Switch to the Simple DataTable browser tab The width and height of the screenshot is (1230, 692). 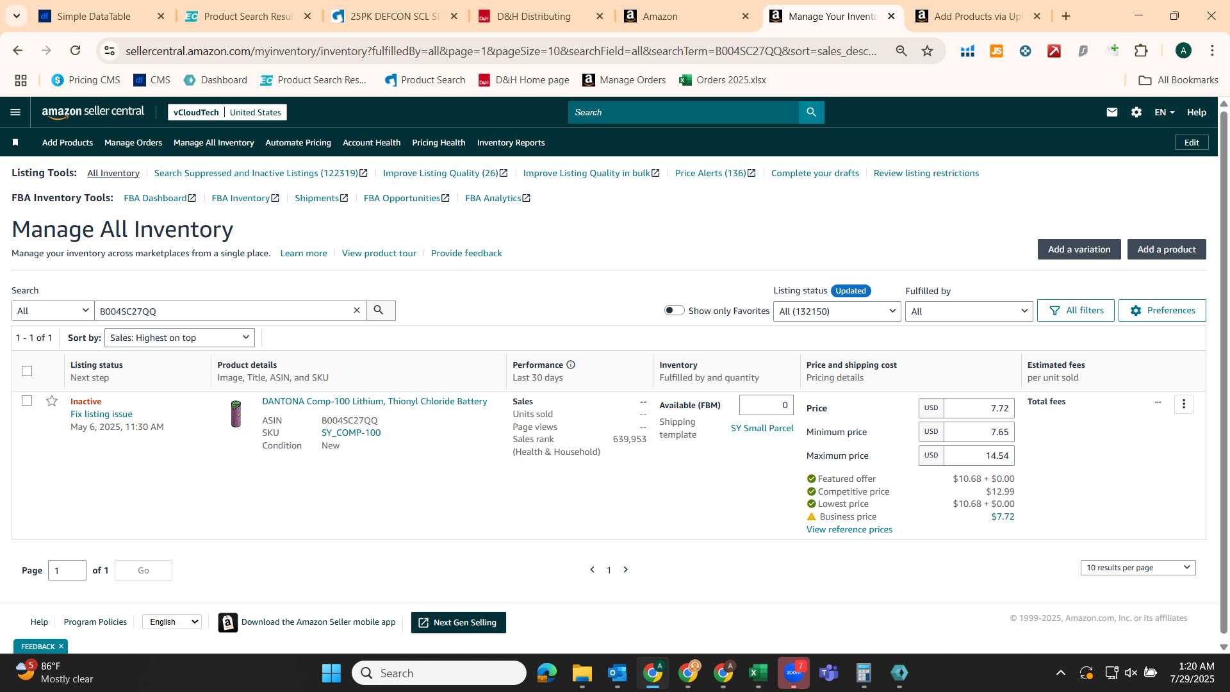click(x=101, y=16)
